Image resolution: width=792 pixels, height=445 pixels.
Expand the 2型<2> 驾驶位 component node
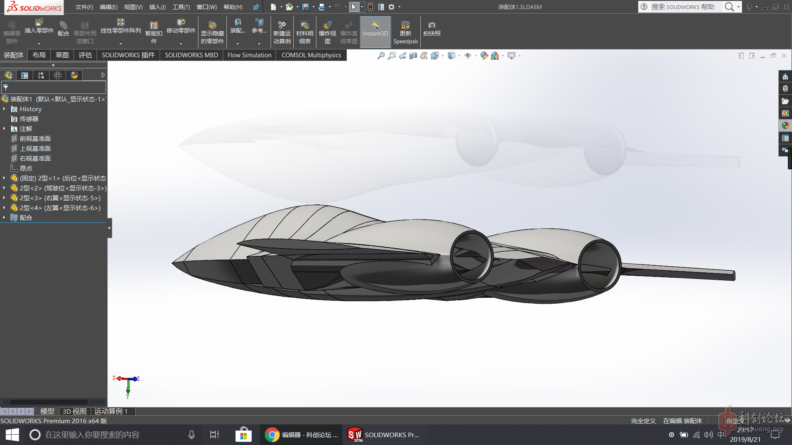point(4,188)
